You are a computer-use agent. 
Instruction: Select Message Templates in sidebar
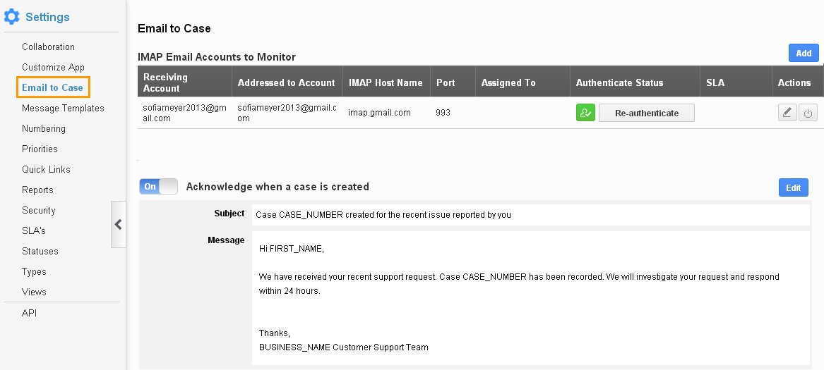63,108
